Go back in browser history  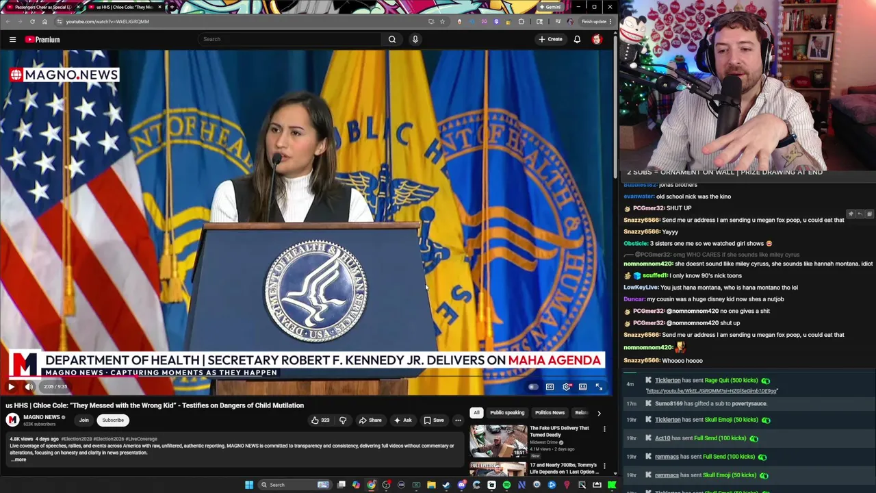(x=8, y=21)
